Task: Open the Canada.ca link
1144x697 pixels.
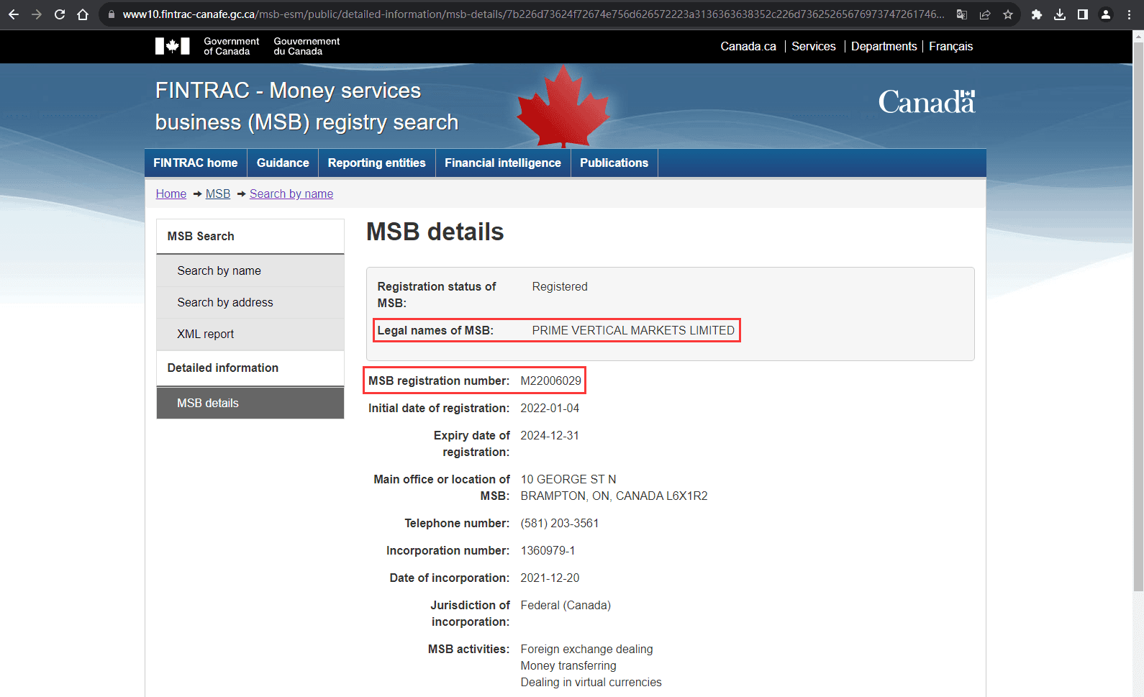Action: (748, 46)
